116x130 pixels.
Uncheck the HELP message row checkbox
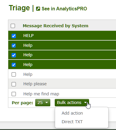(x=14, y=36)
